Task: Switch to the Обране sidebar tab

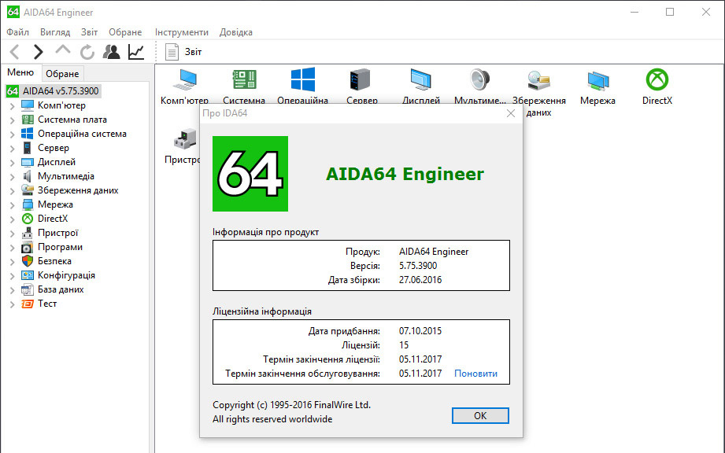Action: (x=62, y=74)
